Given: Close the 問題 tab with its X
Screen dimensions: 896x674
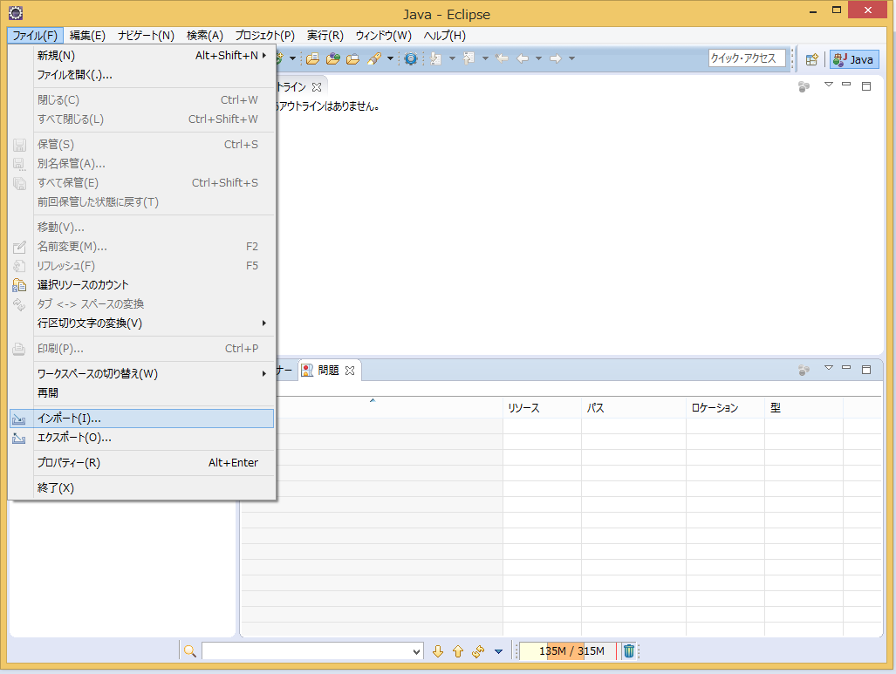Looking at the screenshot, I should click(x=350, y=370).
